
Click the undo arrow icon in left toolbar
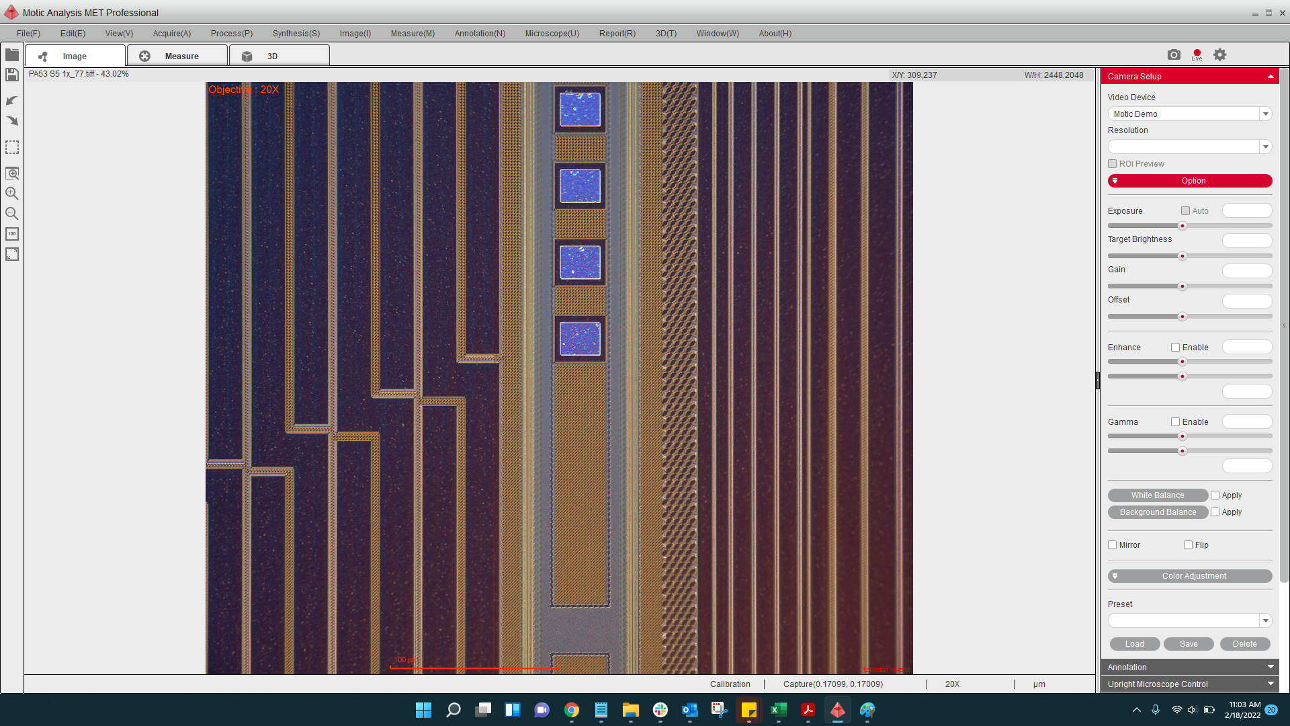click(12, 100)
